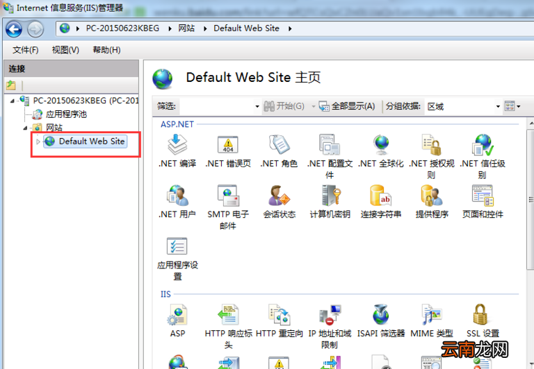
Task: Click into the 筛选 filter input field
Action: click(x=217, y=106)
